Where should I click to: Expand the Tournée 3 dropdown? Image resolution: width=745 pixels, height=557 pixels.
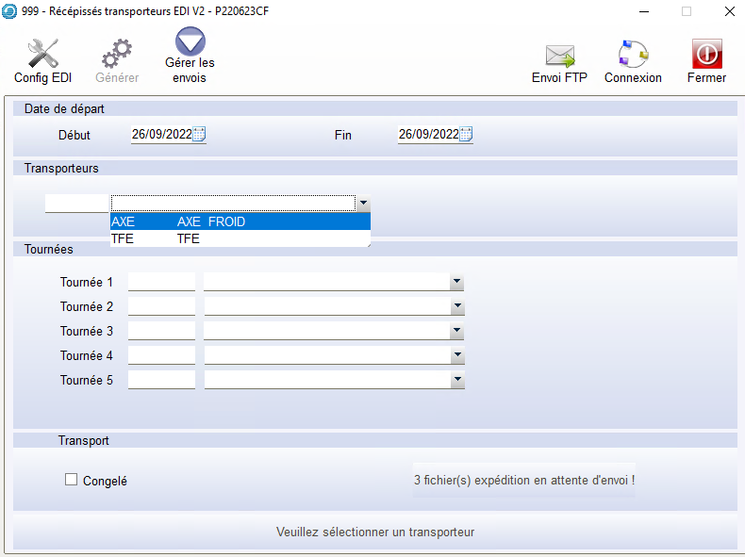click(456, 331)
